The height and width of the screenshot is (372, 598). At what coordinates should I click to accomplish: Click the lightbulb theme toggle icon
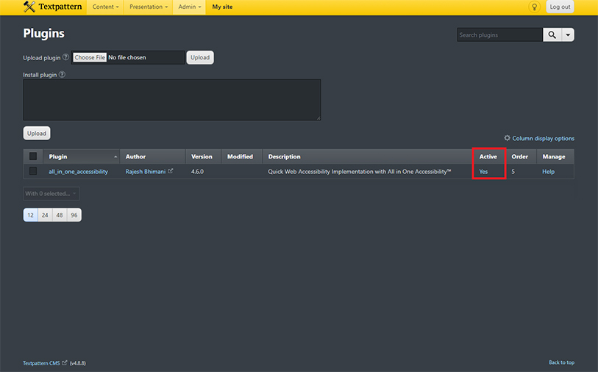coord(535,7)
